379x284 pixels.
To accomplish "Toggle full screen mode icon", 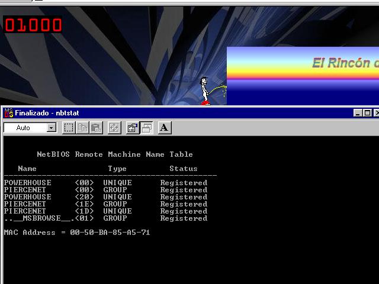I will pyautogui.click(x=114, y=128).
